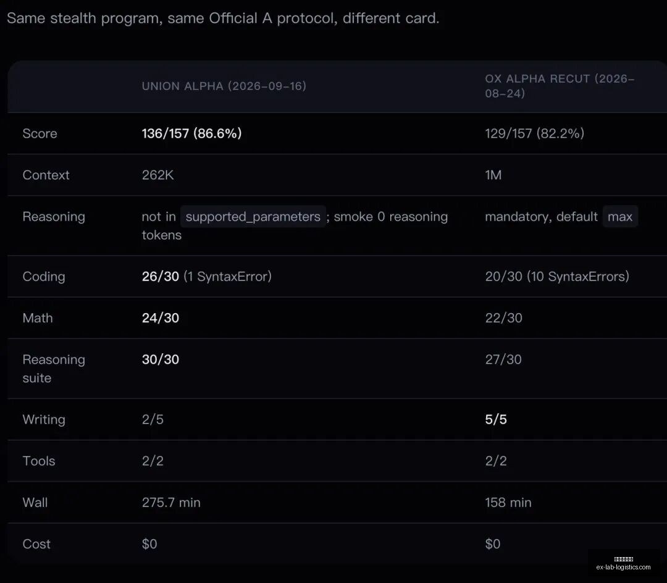Select the "Coding" row label
This screenshot has width=667, height=583.
coord(44,277)
